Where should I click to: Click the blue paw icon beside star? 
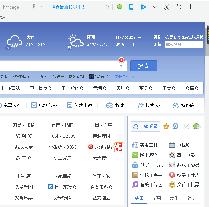click(x=175, y=126)
